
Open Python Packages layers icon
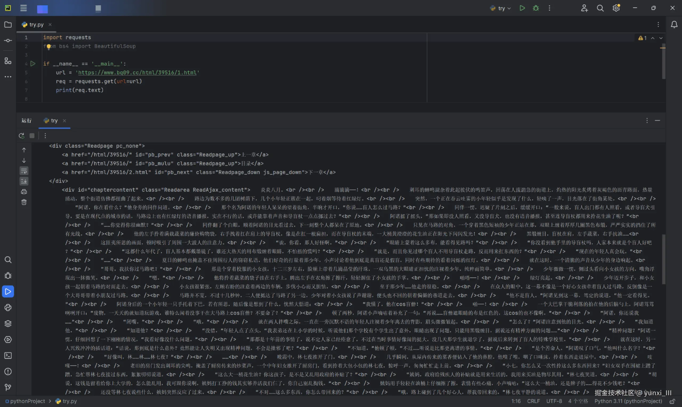click(x=8, y=323)
